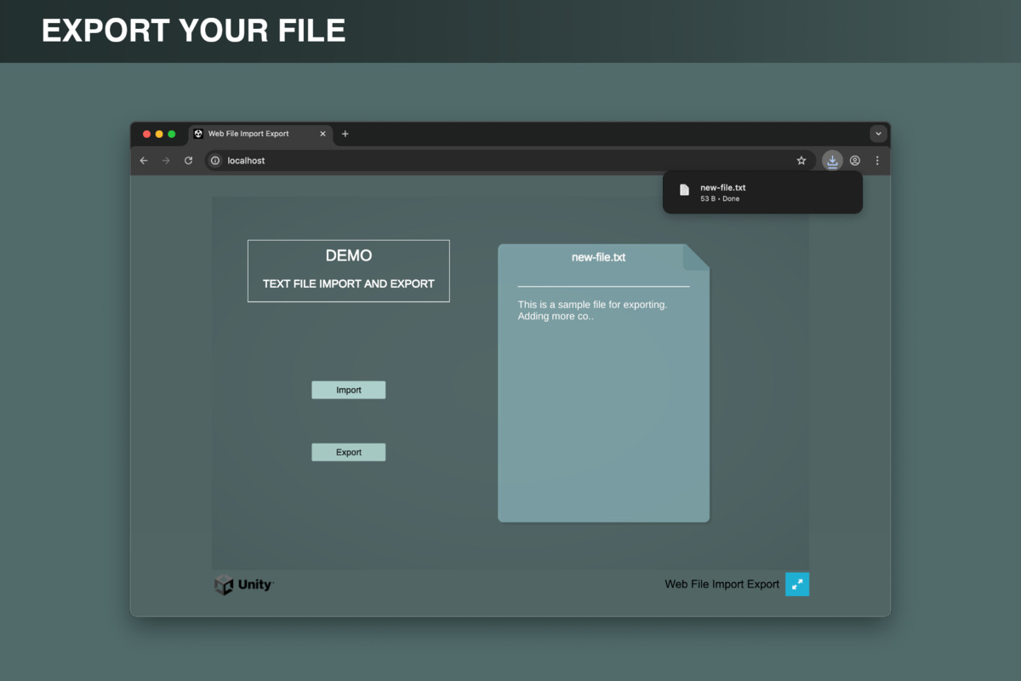
Task: Enter fullscreen with the blue expand icon
Action: 796,584
